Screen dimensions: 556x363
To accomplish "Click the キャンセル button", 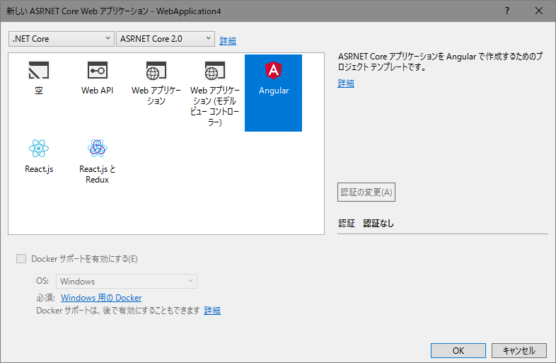I will 519,350.
